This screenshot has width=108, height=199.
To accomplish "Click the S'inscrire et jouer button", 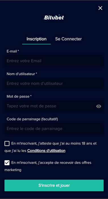I will point(54,185).
